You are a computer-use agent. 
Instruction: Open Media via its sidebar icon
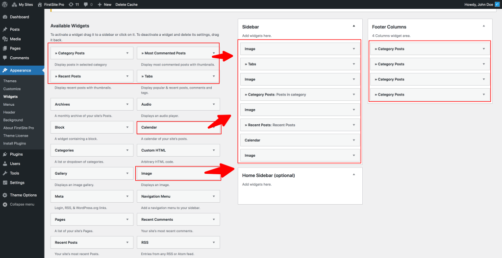(x=5, y=39)
